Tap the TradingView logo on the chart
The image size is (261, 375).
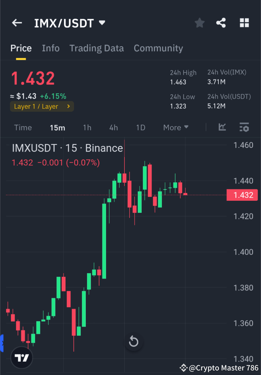point(21,357)
